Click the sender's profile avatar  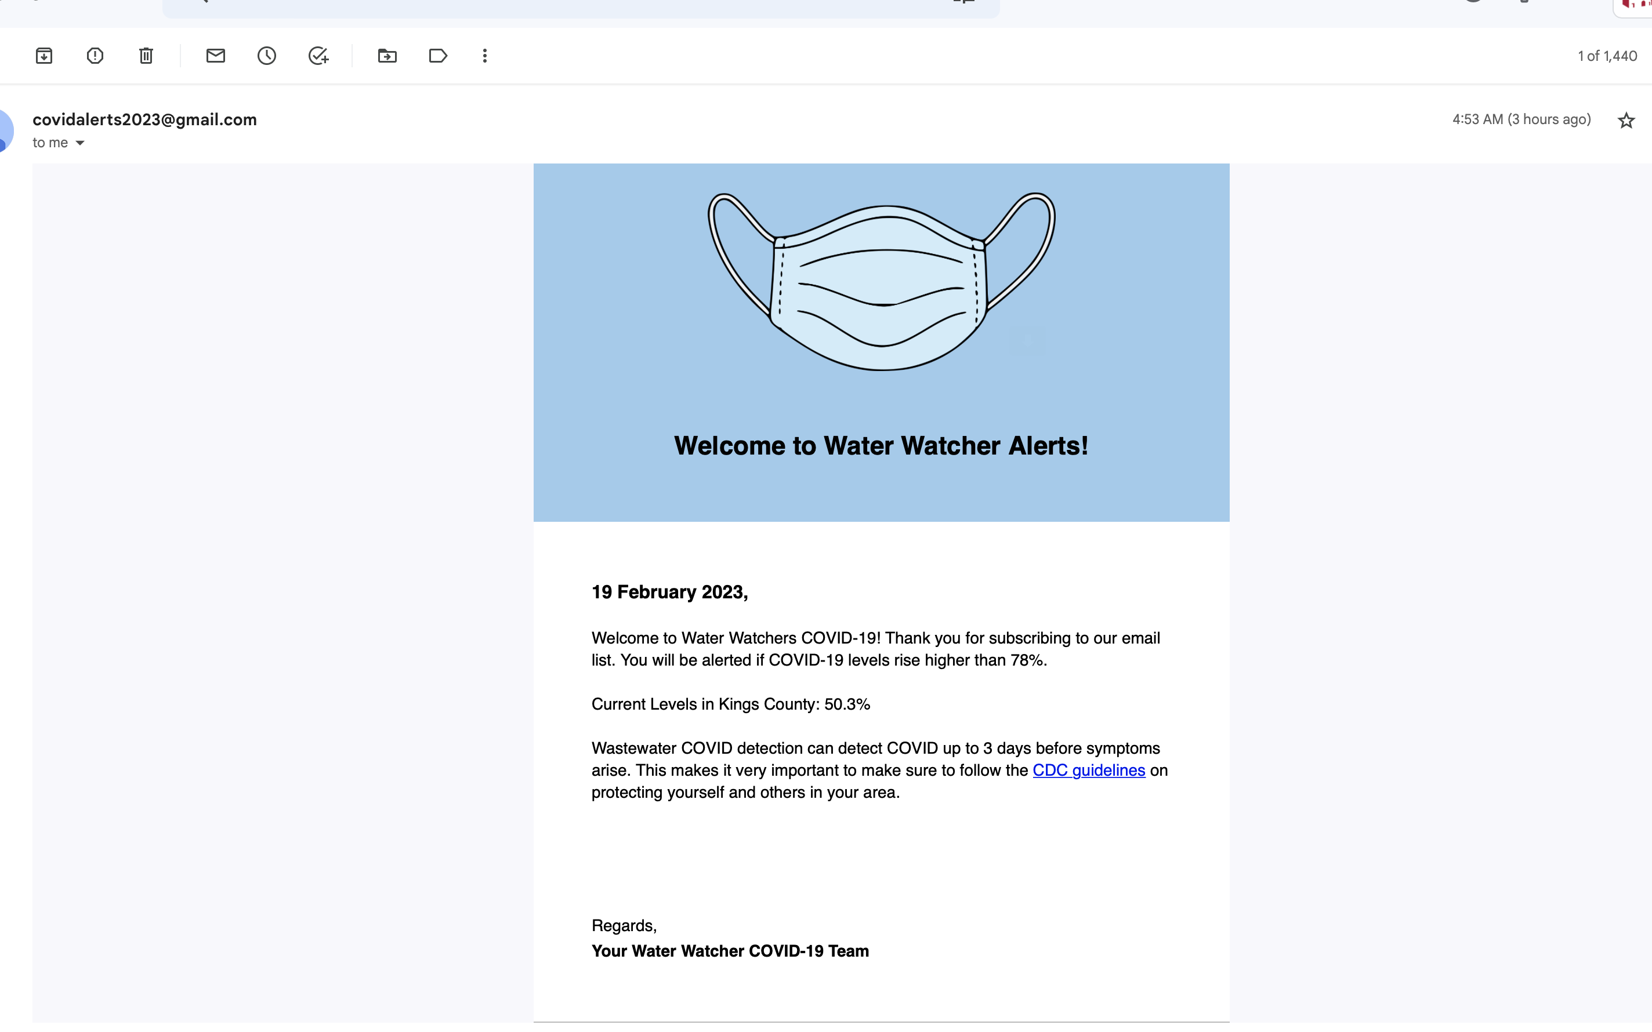pos(5,131)
